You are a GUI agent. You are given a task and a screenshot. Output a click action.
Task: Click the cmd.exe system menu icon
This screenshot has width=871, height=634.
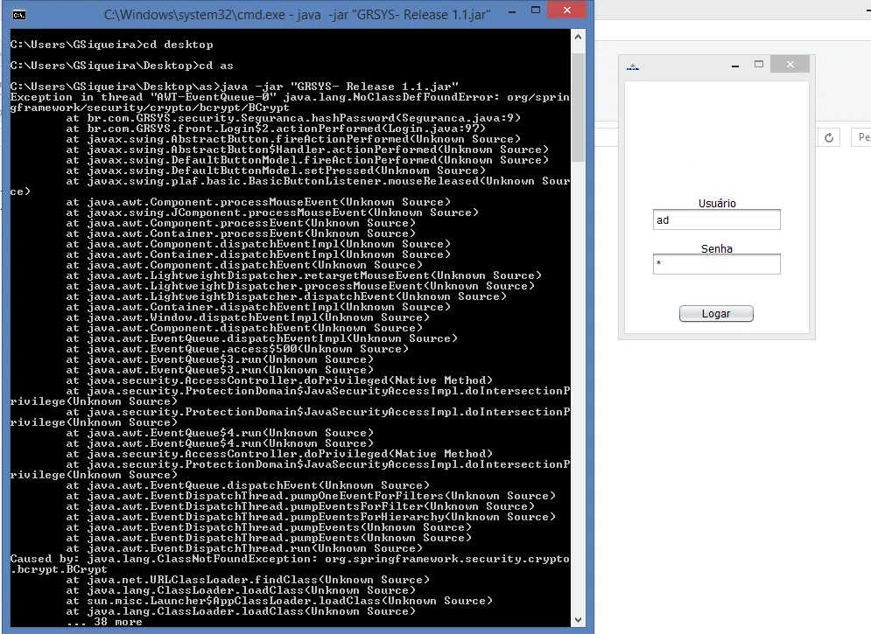[19, 15]
